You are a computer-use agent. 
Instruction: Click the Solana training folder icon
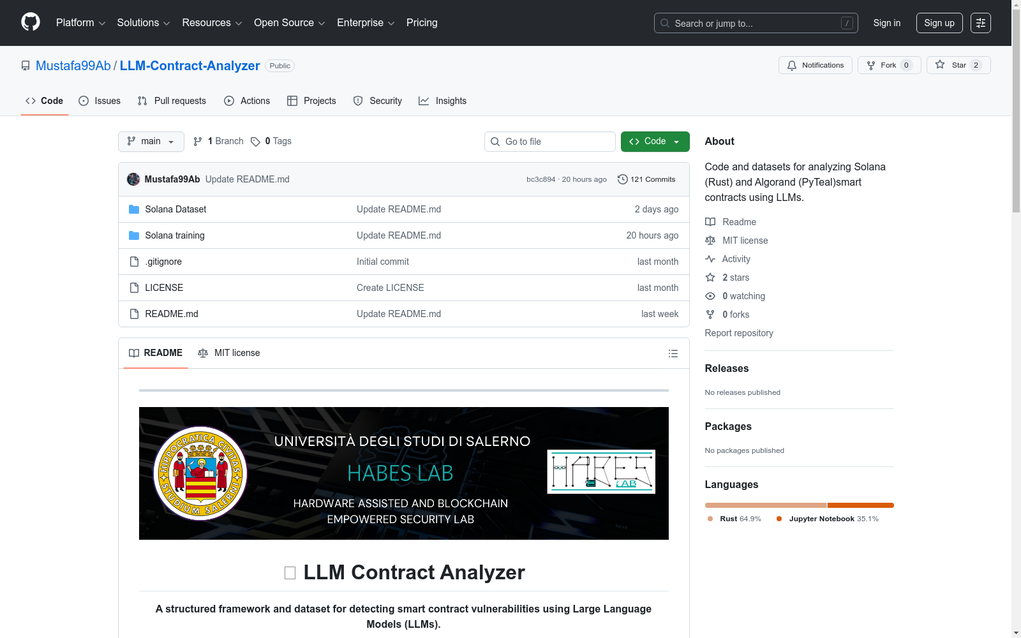click(134, 235)
